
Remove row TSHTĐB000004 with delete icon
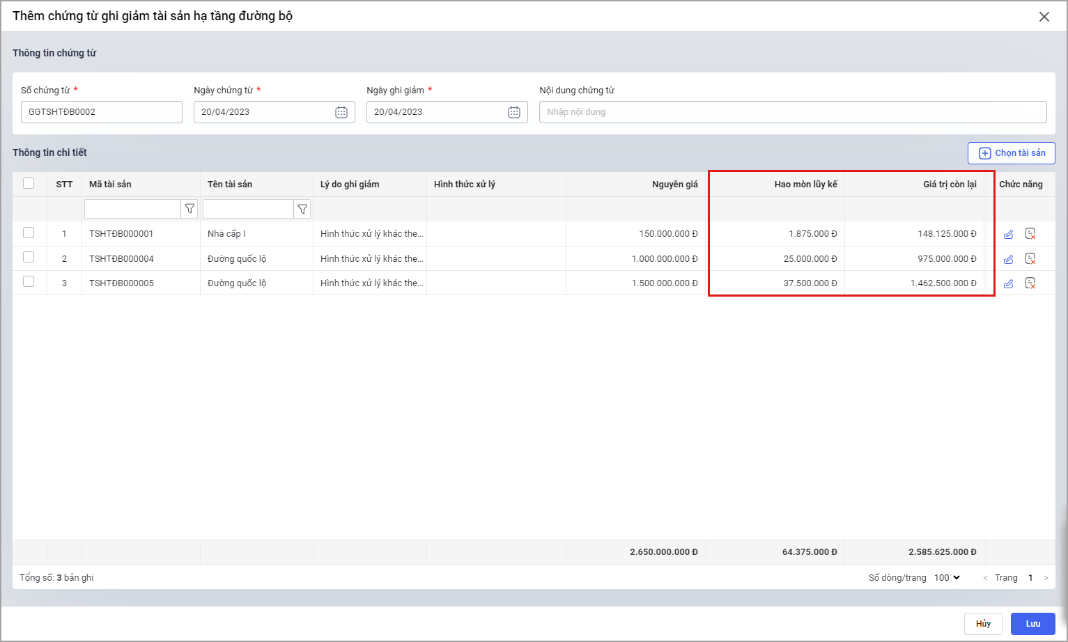click(x=1030, y=259)
